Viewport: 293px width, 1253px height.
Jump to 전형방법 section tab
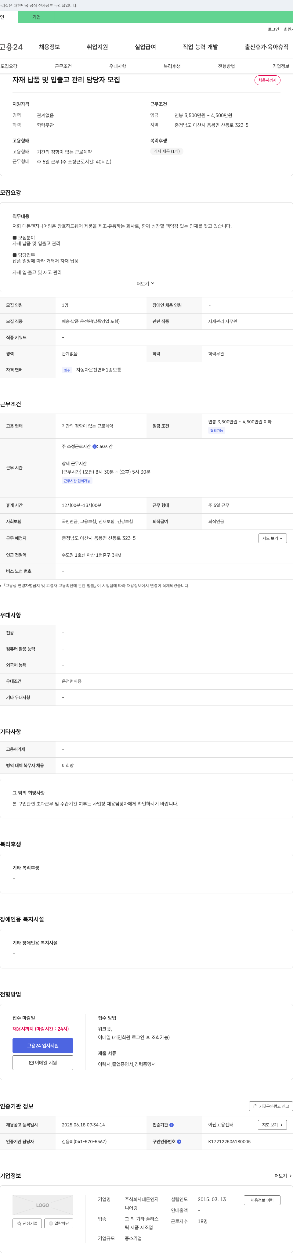[226, 66]
